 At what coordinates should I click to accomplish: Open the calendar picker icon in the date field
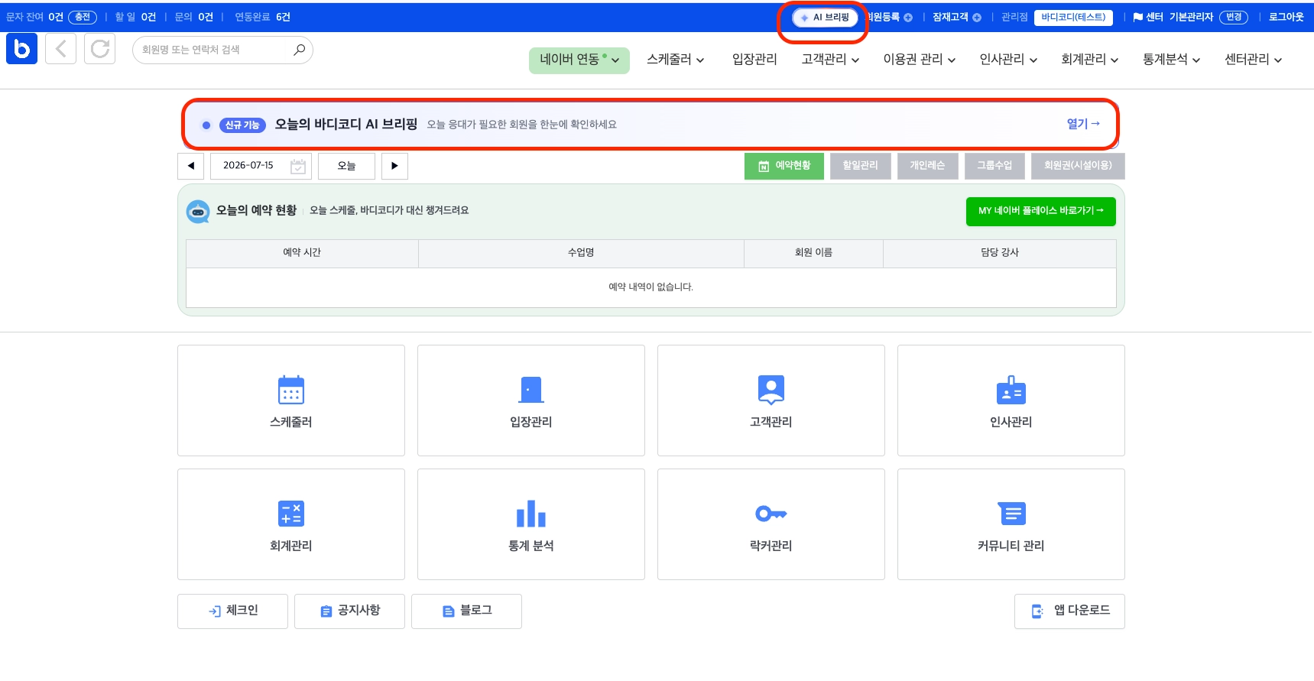click(x=298, y=166)
